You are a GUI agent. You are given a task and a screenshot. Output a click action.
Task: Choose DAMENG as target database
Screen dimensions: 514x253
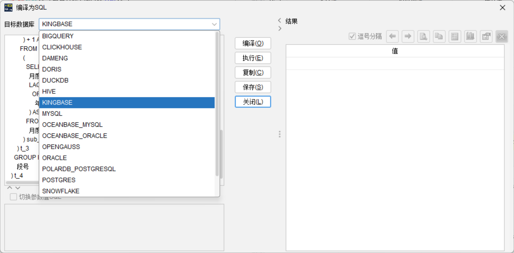click(127, 58)
